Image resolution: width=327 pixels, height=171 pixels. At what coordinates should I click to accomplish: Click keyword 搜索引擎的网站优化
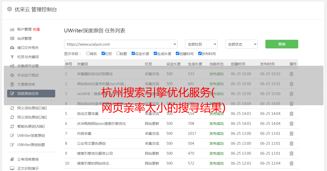93,163
